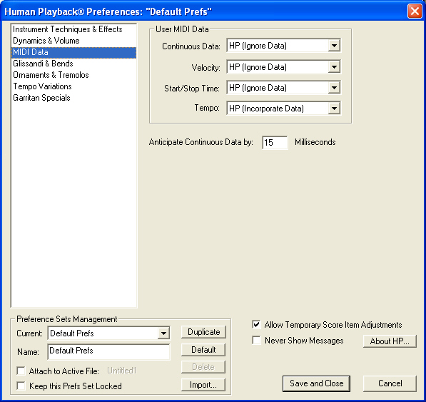The width and height of the screenshot is (426, 402).
Task: Open the Continuous Data dropdown
Action: (283, 46)
